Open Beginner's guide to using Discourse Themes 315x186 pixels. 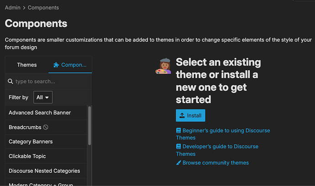223,134
